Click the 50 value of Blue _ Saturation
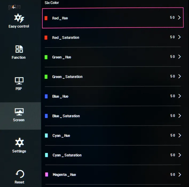Viewport: 189px width, 187px height. (x=172, y=116)
